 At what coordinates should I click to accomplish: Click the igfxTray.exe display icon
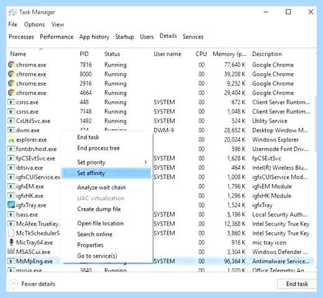click(11, 205)
